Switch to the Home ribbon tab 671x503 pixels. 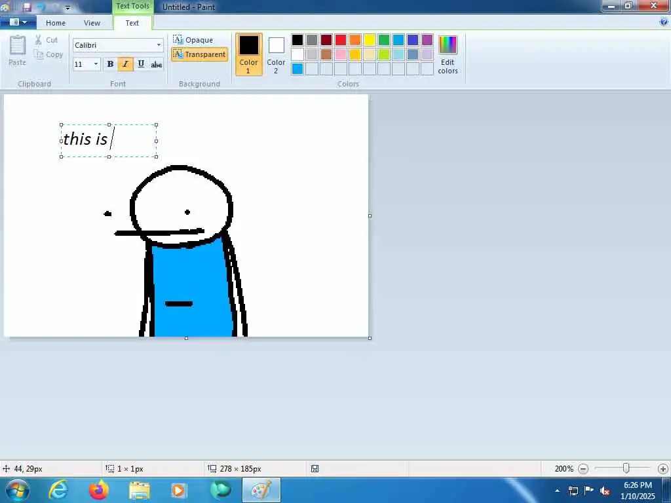point(56,23)
